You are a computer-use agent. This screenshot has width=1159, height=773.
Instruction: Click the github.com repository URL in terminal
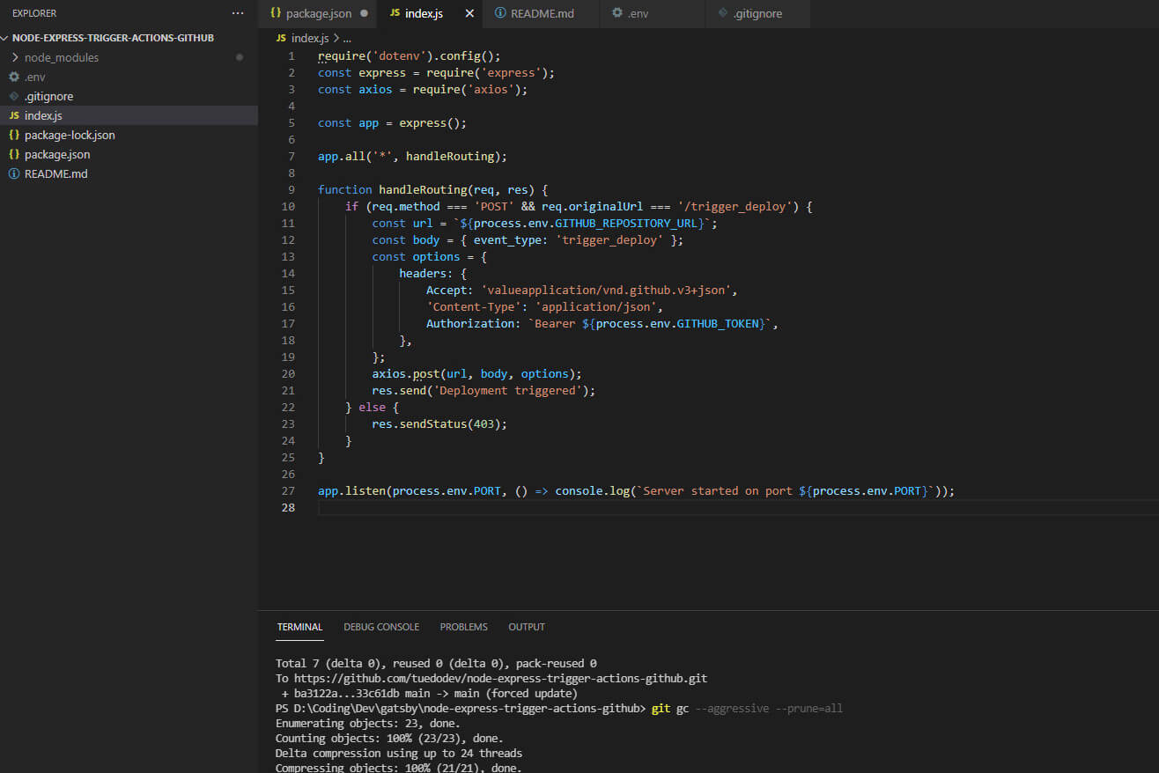501,679
